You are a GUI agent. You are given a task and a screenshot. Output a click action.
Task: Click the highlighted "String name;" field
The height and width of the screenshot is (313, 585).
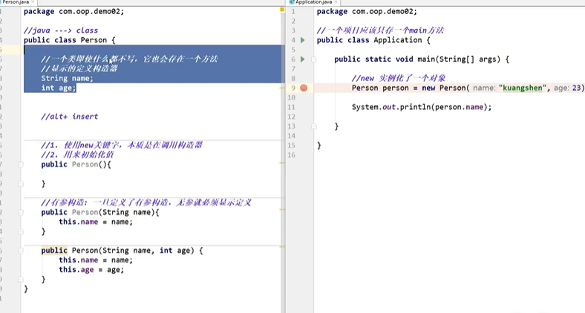click(67, 78)
